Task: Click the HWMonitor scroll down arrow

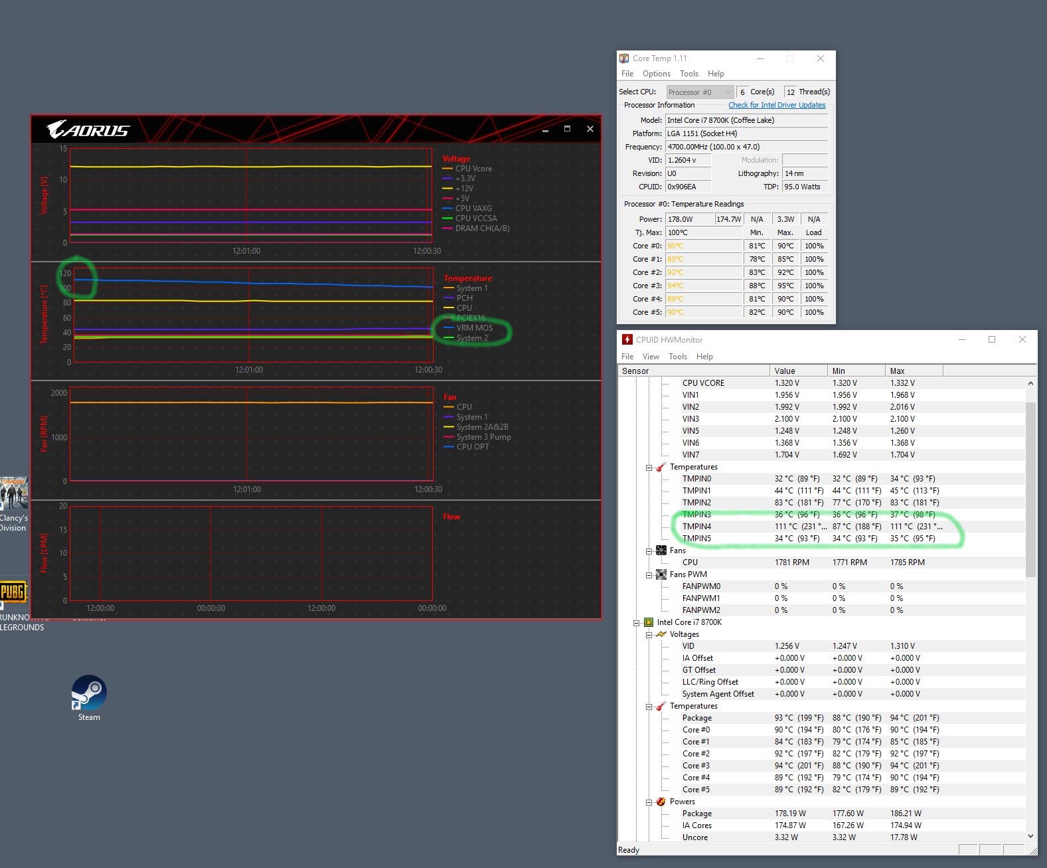Action: coord(1030,836)
